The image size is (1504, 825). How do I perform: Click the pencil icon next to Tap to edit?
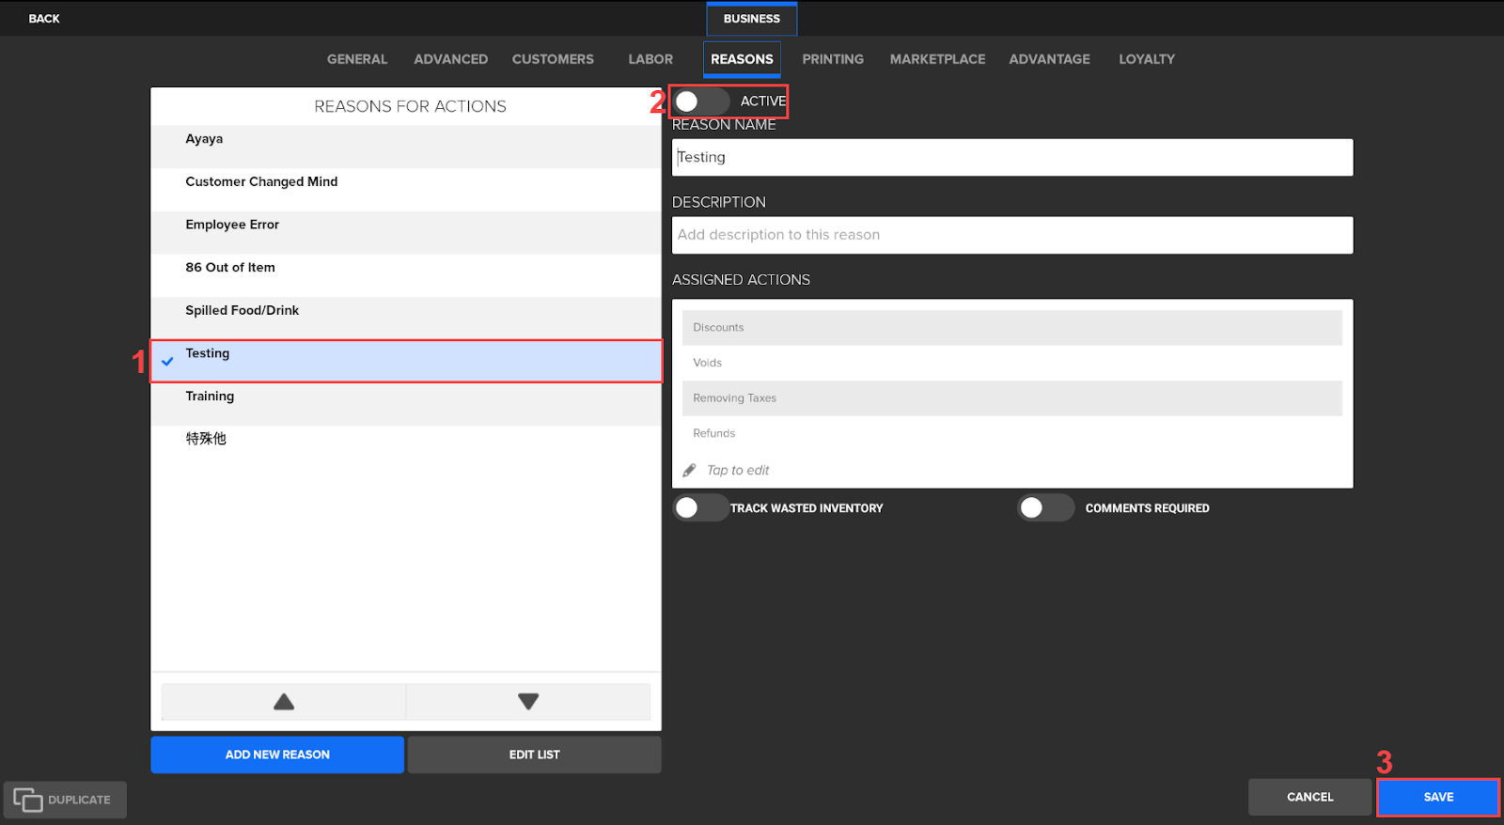click(690, 470)
